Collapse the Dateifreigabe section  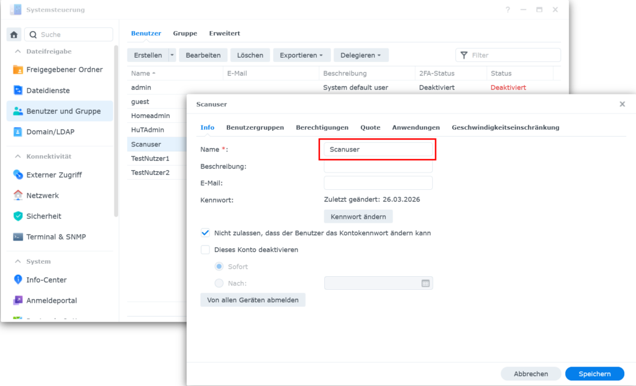18,52
